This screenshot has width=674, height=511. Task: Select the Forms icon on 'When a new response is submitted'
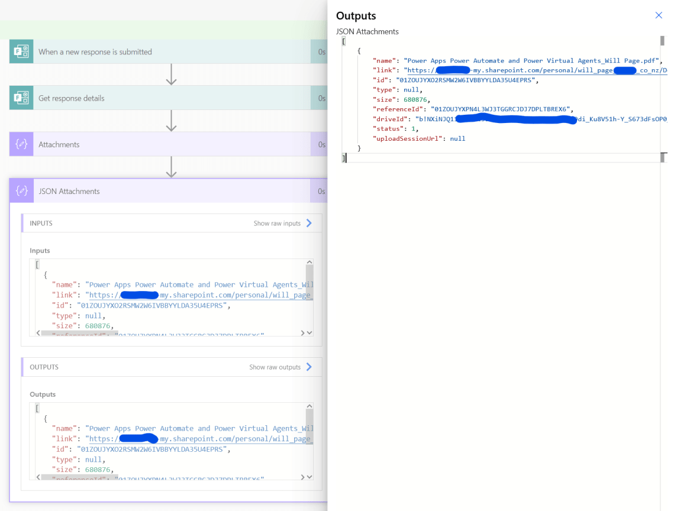[x=21, y=51]
